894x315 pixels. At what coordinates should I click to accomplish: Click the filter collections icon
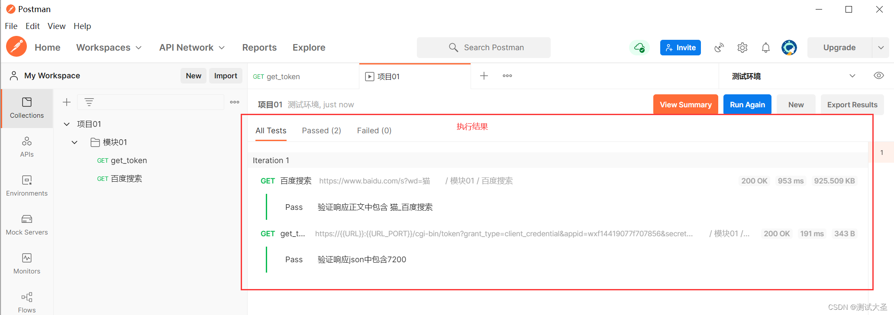(89, 102)
